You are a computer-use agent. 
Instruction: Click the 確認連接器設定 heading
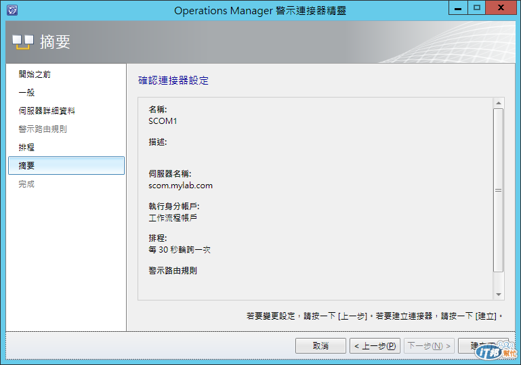tap(173, 81)
